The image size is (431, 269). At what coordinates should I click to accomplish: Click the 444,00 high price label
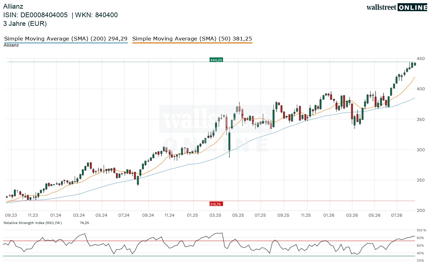[x=216, y=60]
